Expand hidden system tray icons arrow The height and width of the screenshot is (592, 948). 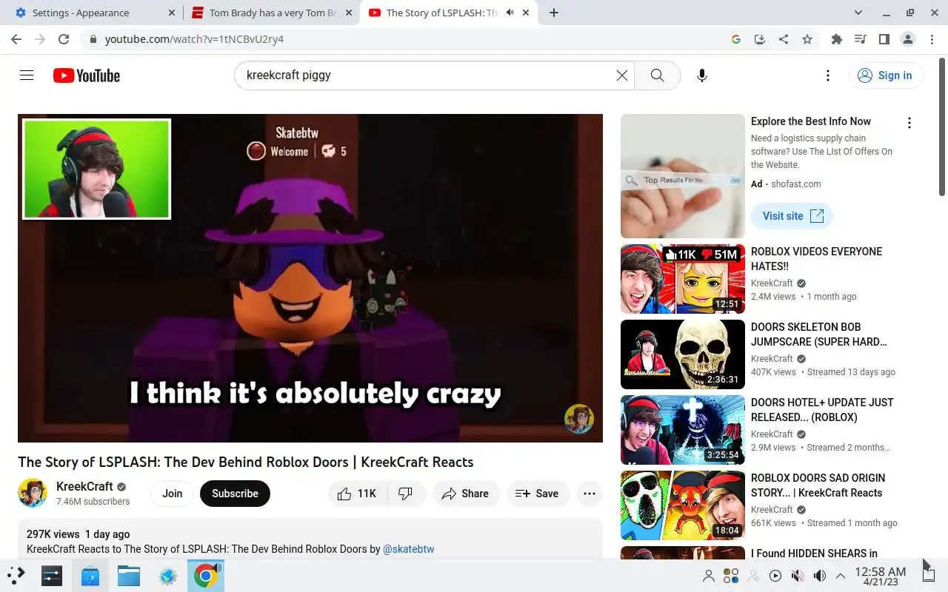pyautogui.click(x=841, y=576)
